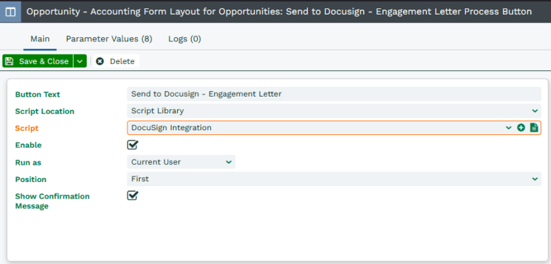Toggle the Enable checkbox
Image resolution: width=551 pixels, height=264 pixels.
pyautogui.click(x=132, y=145)
